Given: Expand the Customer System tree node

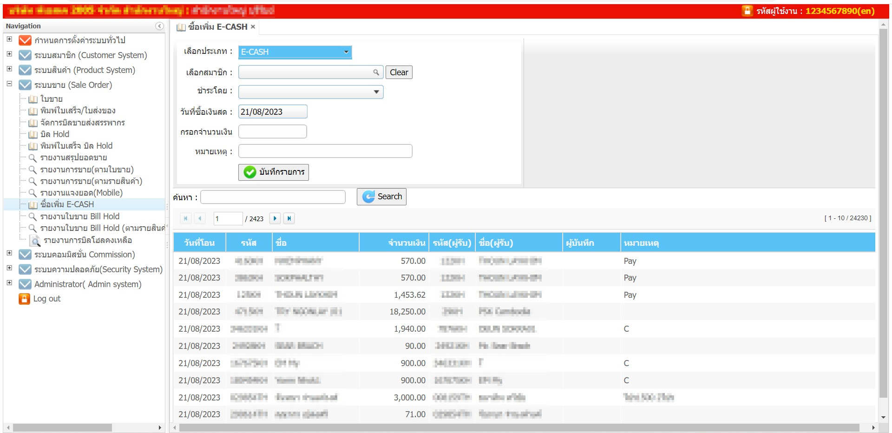Looking at the screenshot, I should (9, 54).
